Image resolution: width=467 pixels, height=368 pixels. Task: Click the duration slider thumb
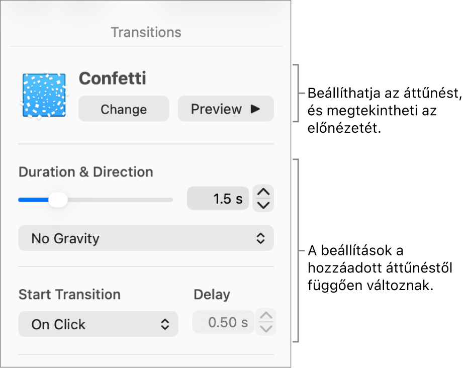click(x=59, y=200)
